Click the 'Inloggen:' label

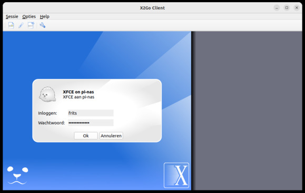tap(47, 113)
